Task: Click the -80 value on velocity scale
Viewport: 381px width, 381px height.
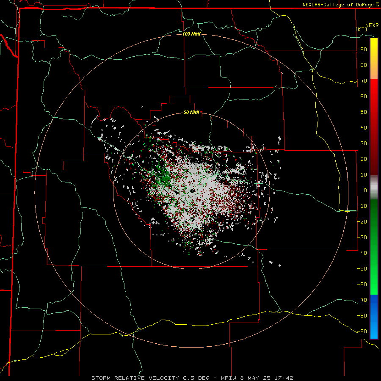Action: [362, 316]
